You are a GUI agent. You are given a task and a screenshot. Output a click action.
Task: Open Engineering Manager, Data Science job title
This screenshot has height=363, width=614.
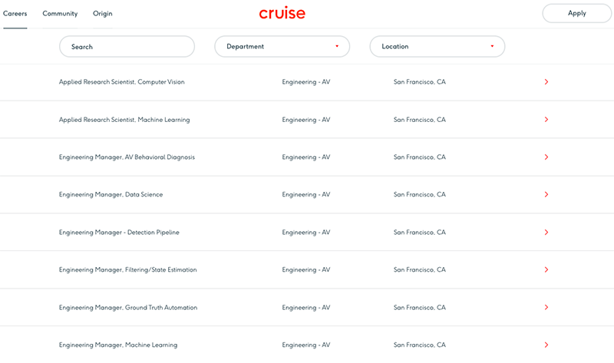tap(111, 195)
